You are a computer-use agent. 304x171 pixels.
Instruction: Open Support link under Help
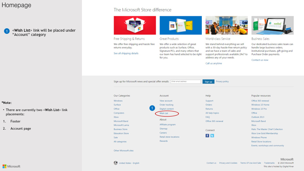(x=209, y=101)
